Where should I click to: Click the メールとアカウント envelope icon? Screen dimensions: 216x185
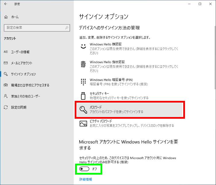click(6, 63)
